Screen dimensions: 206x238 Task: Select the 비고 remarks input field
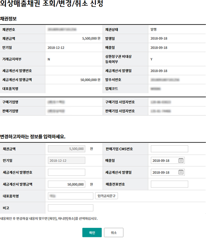71,208
